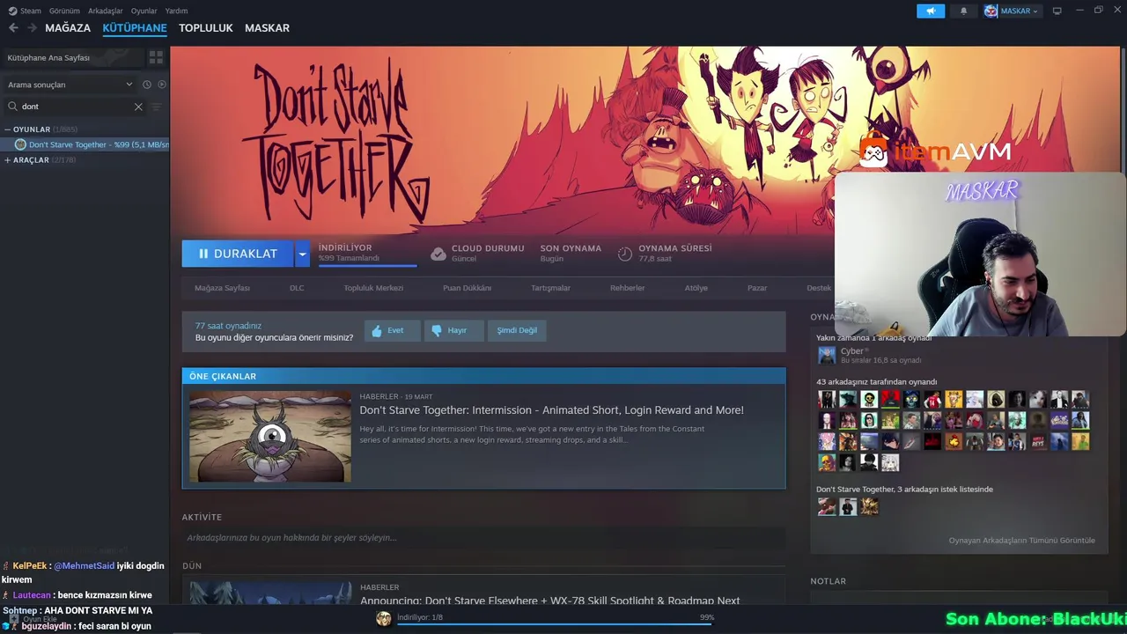Click into the library search field
The height and width of the screenshot is (634, 1127).
(x=74, y=107)
